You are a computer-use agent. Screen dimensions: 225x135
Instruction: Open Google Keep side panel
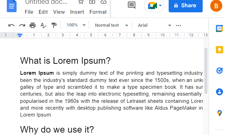click(x=220, y=50)
